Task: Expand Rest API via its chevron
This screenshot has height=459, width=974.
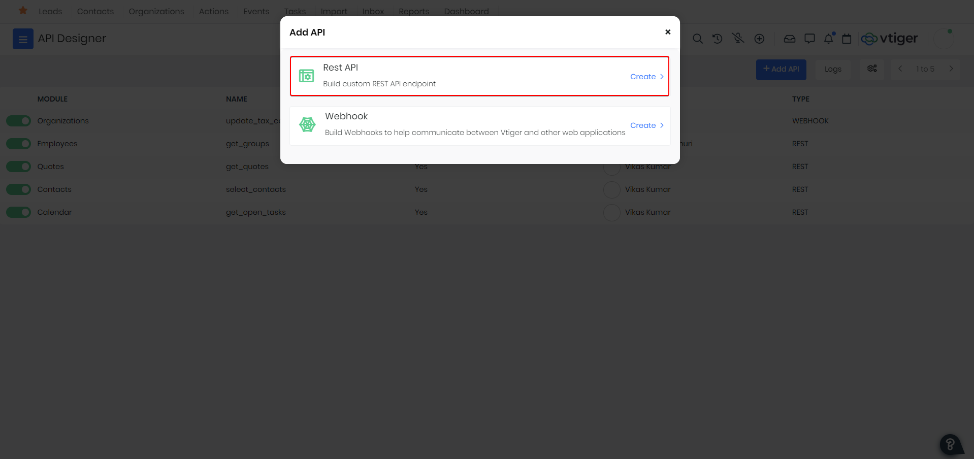Action: click(661, 76)
